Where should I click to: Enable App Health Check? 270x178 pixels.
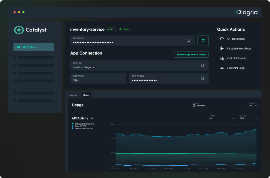(191, 55)
